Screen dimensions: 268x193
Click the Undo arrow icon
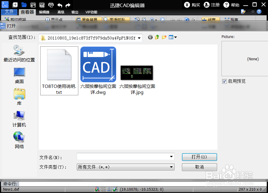coord(60,4)
